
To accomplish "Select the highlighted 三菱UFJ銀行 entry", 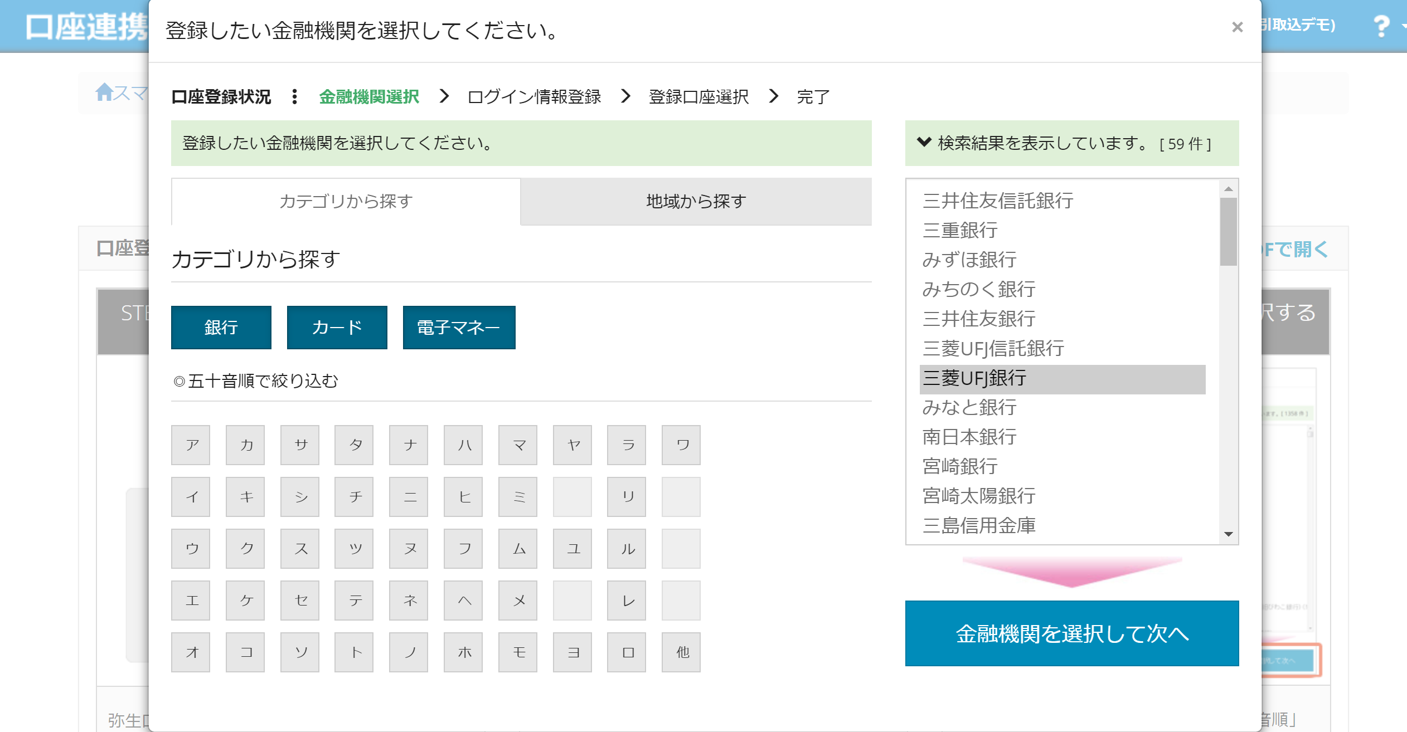I will (x=1062, y=378).
